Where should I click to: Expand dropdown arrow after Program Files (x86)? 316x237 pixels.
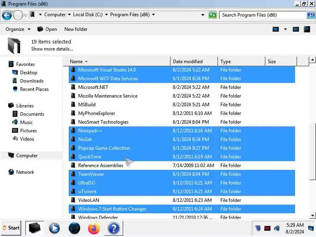pyautogui.click(x=153, y=15)
